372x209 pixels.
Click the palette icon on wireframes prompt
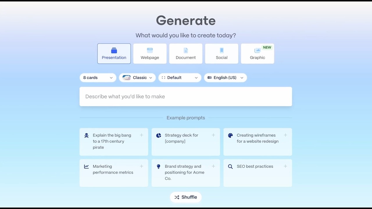[x=230, y=135]
